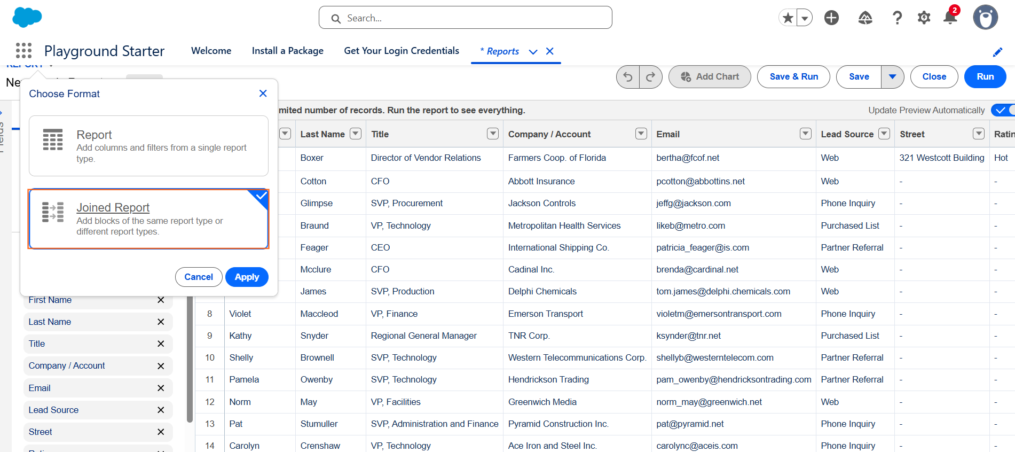Open the Install a Package tab
This screenshot has width=1015, height=452.
(x=288, y=51)
